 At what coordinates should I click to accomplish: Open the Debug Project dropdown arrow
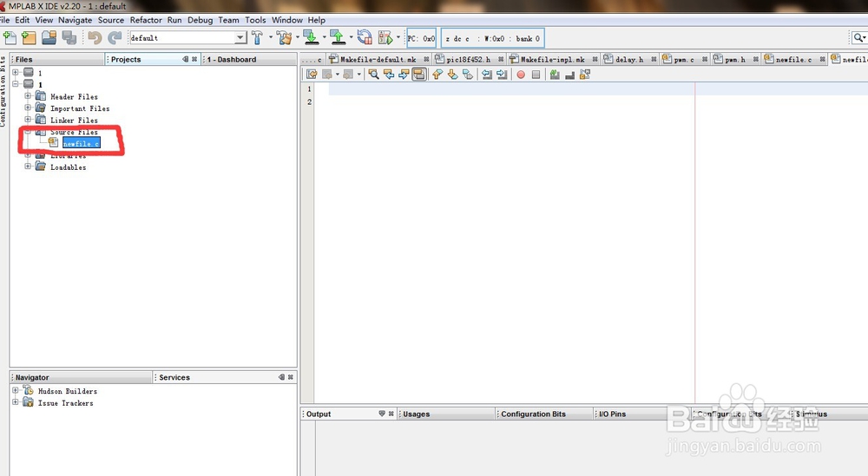[398, 37]
